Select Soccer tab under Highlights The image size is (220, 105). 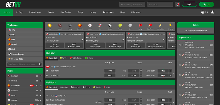[x=87, y=87]
